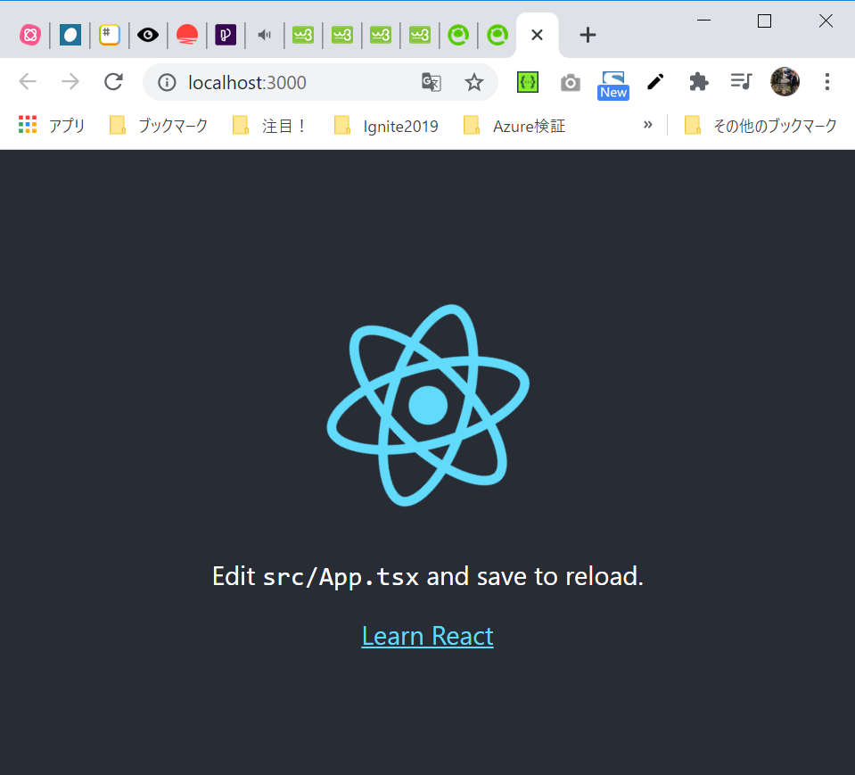Screen dimensions: 855x775
Task: View site information icon in address bar
Action: click(x=167, y=82)
